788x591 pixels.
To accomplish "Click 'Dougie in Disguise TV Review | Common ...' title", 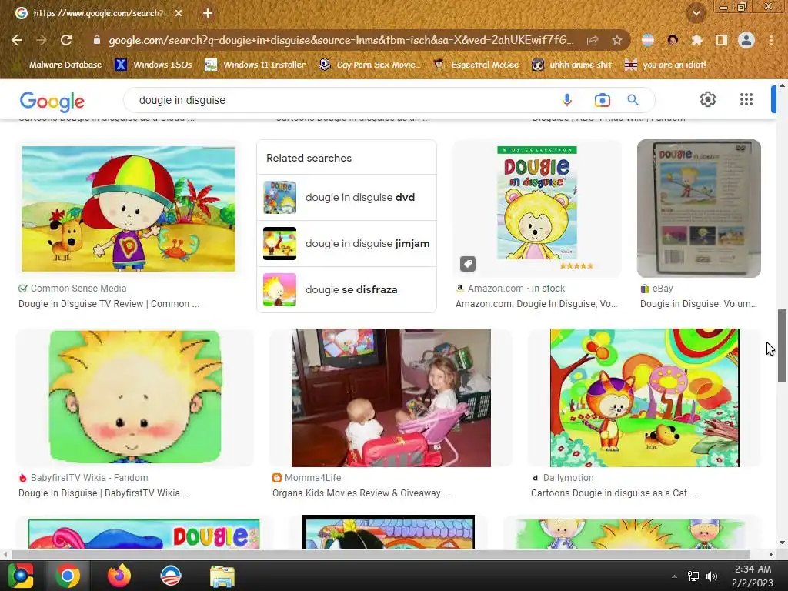I will [109, 303].
